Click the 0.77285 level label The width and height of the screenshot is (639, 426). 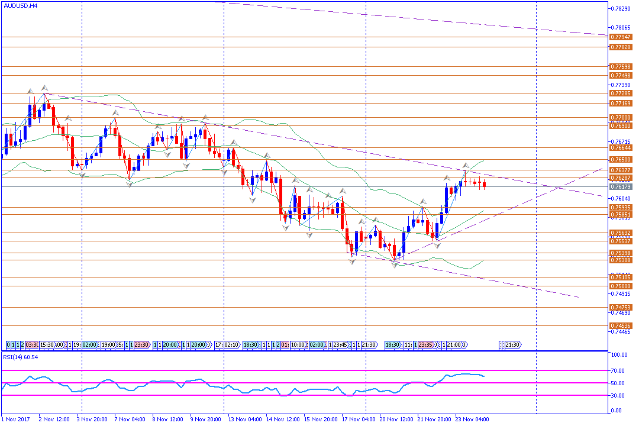pos(621,93)
